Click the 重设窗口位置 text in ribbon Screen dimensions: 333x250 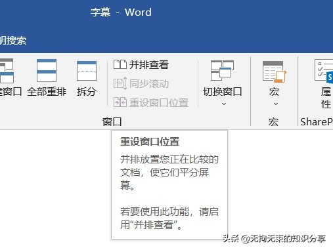tap(159, 102)
